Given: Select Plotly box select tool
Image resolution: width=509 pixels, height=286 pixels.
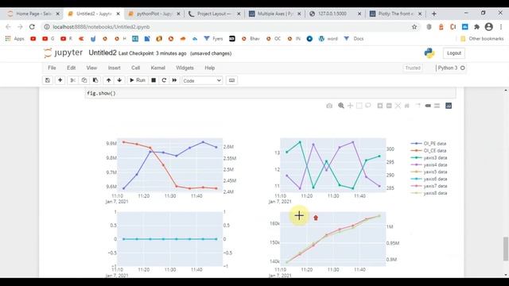Looking at the screenshot, I should [x=359, y=106].
